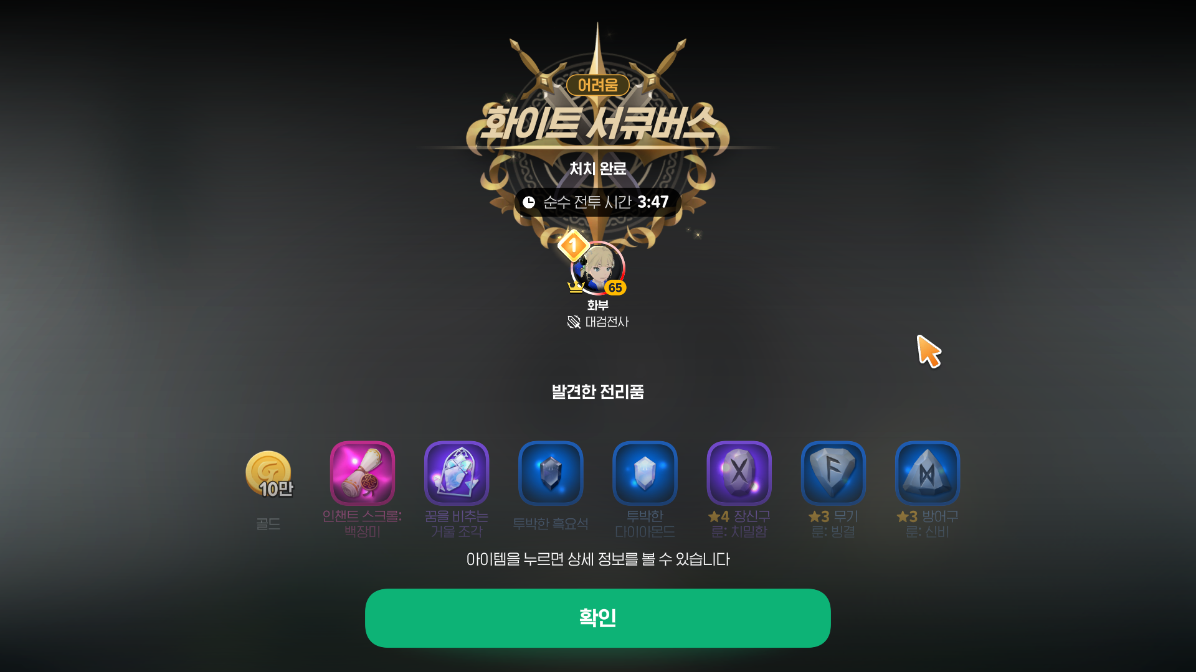
Task: Click the player name 화부
Action: pyautogui.click(x=597, y=305)
